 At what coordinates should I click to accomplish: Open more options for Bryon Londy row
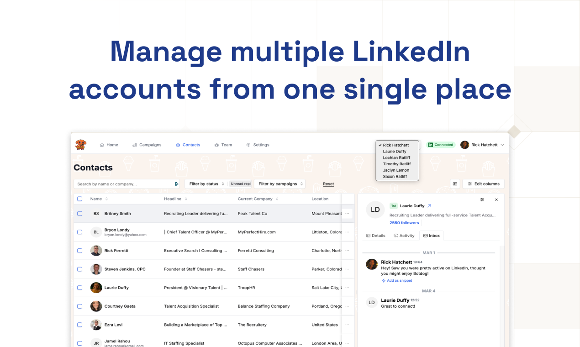coord(347,232)
